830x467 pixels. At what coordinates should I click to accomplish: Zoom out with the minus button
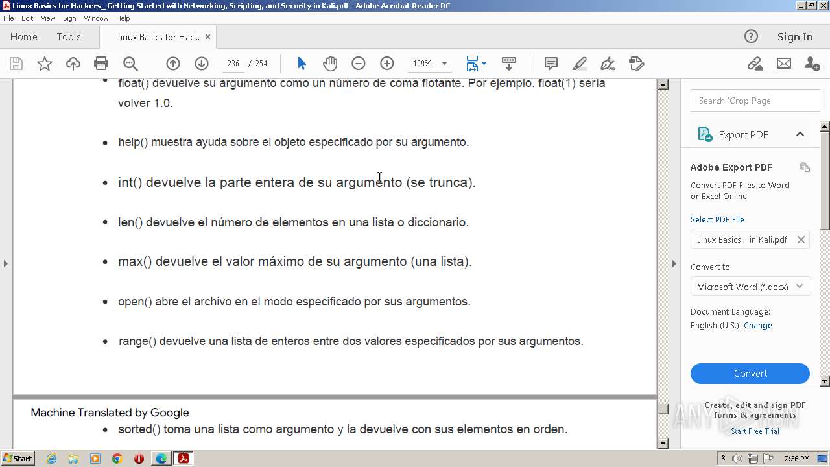[359, 64]
